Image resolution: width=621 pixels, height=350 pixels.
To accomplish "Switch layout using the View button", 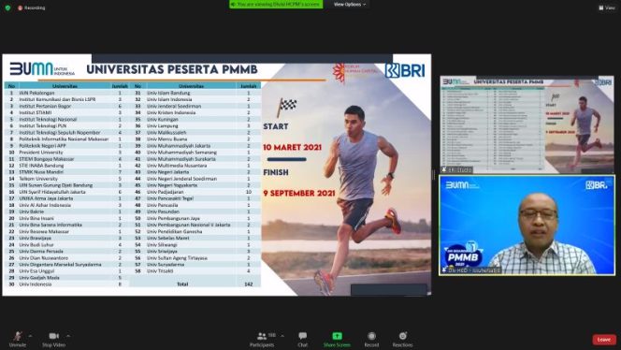I will [607, 7].
